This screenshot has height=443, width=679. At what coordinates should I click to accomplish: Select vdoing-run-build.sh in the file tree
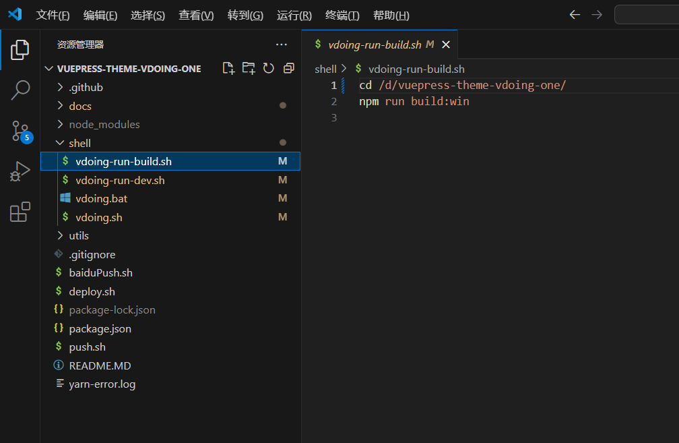tap(170, 161)
